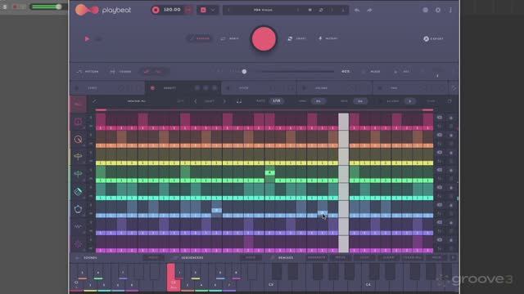The height and width of the screenshot is (294, 524).
Task: Switch to the Steps tab
Action: (x=107, y=88)
